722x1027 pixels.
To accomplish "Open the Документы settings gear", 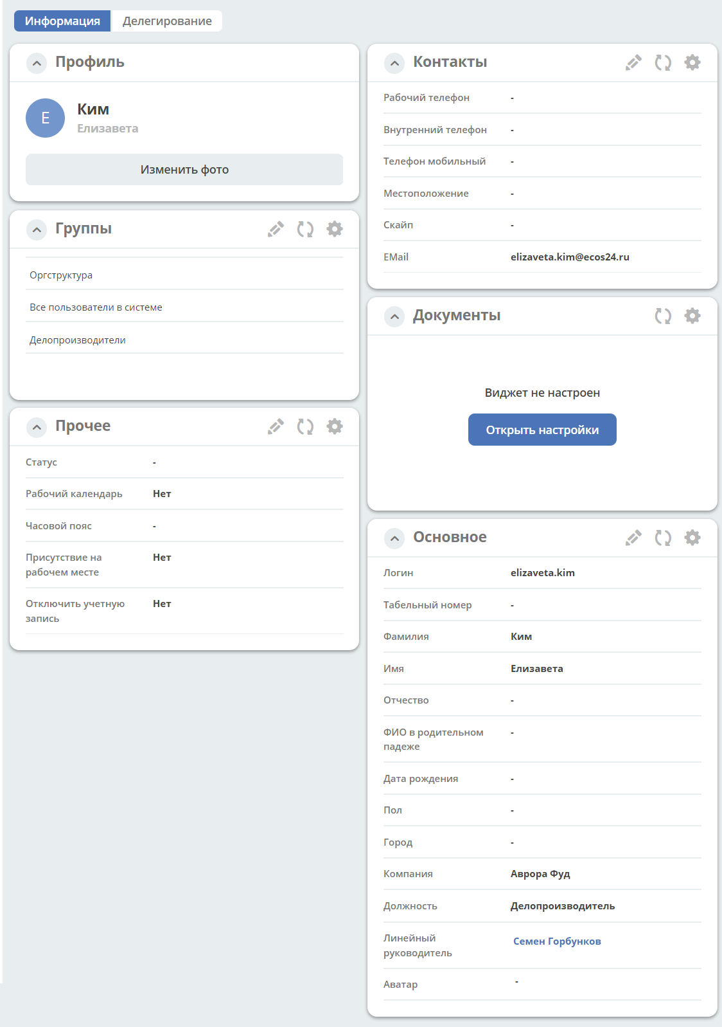I will pos(692,316).
